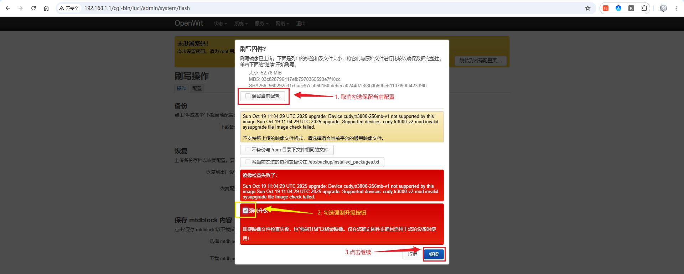Viewport: 684px width, 274px height.
Task: Expand the "网络" dropdown menu
Action: (282, 24)
